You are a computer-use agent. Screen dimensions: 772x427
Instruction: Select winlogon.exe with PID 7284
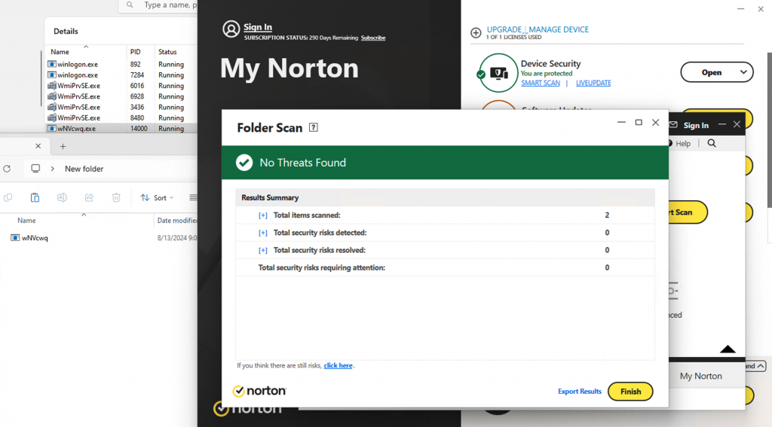pos(121,75)
